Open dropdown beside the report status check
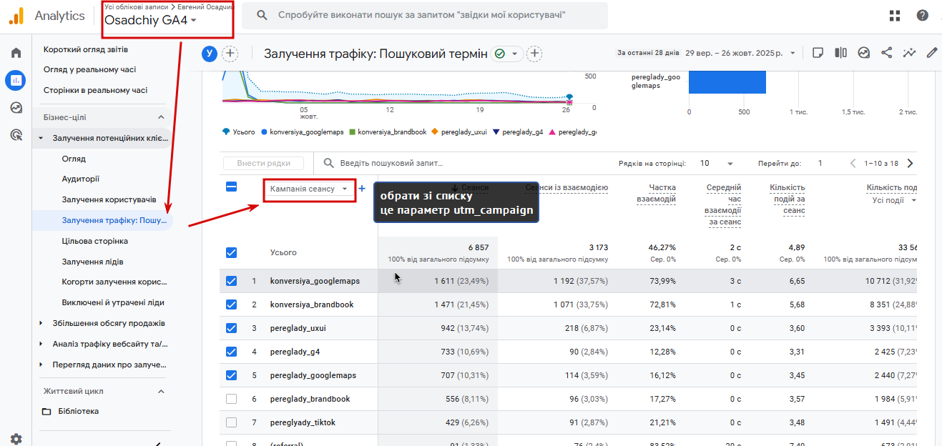942x446 pixels. click(514, 54)
